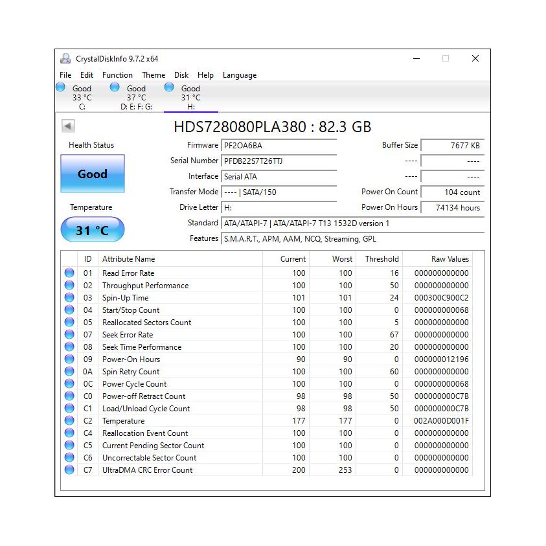Click the Raw Values column header
This screenshot has height=546, width=546.
click(x=449, y=259)
